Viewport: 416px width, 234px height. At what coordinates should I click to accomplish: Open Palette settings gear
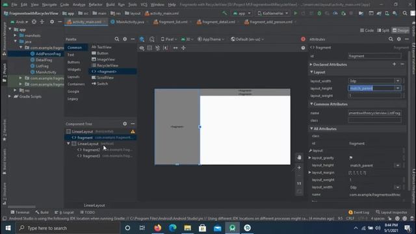pyautogui.click(x=125, y=39)
